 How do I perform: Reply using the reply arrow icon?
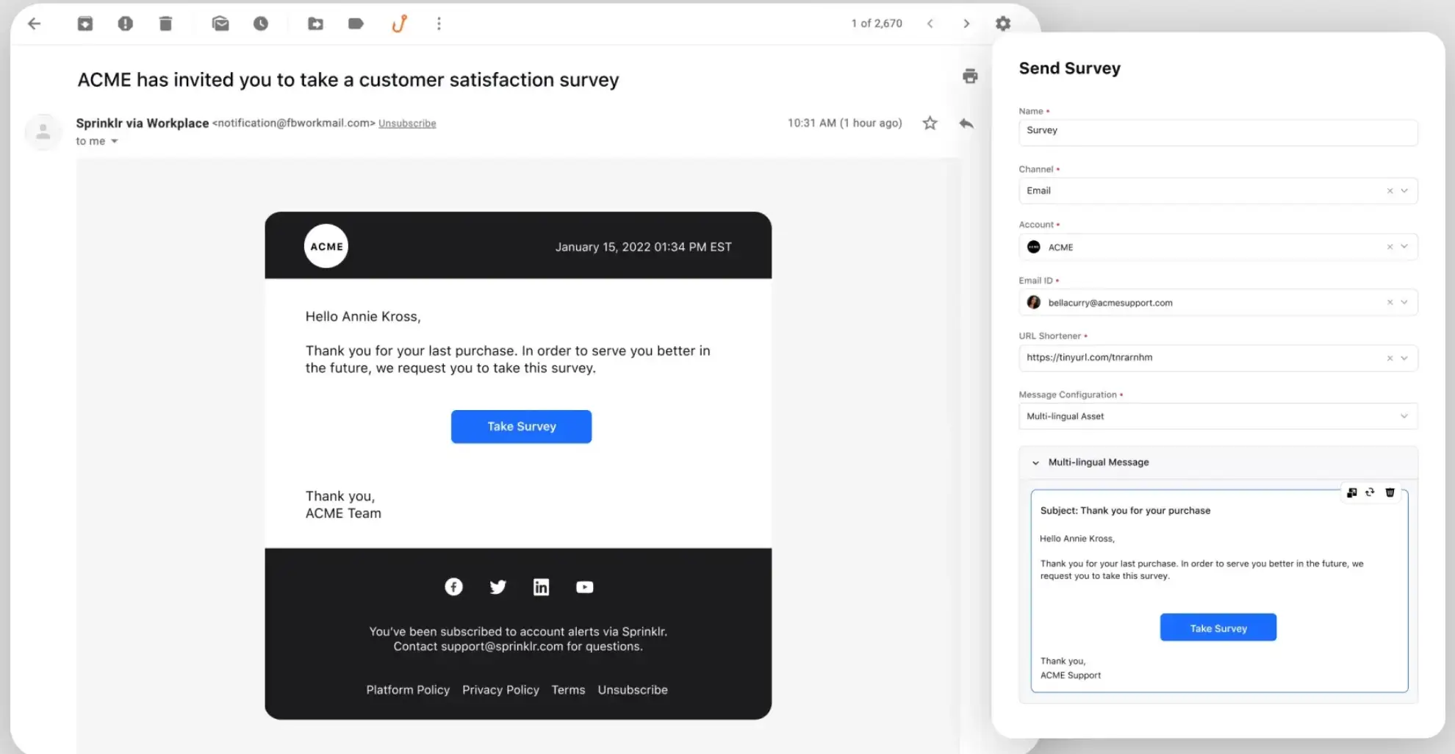pyautogui.click(x=966, y=123)
